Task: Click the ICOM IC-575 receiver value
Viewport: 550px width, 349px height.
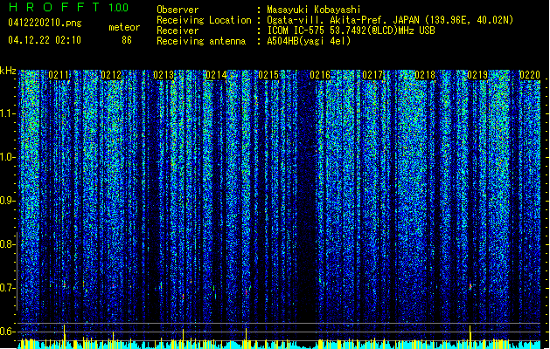Action: click(351, 31)
